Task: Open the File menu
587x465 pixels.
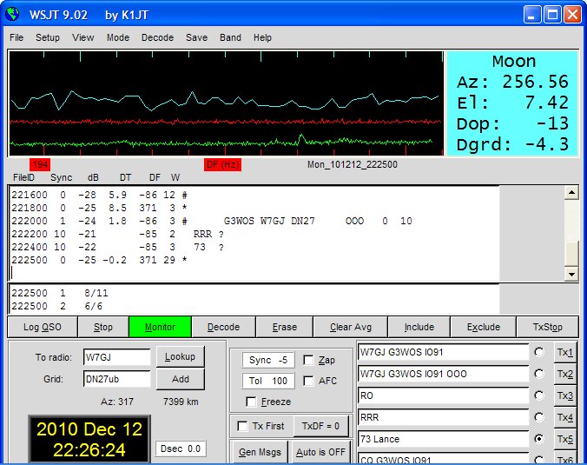Action: tap(16, 37)
